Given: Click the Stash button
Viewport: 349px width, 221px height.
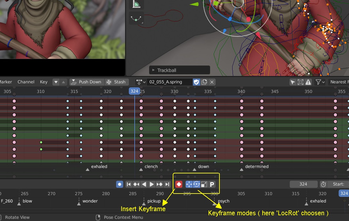Looking at the screenshot, I should 116,82.
